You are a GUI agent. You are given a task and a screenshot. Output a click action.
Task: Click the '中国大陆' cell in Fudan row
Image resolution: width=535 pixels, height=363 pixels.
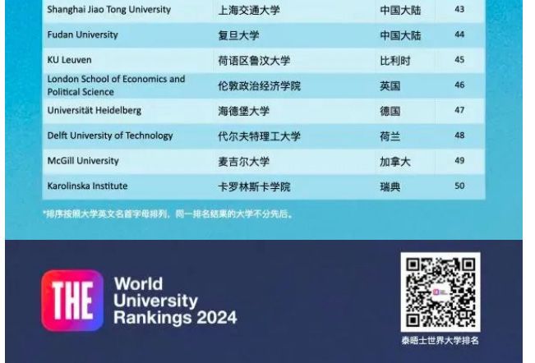(x=400, y=35)
